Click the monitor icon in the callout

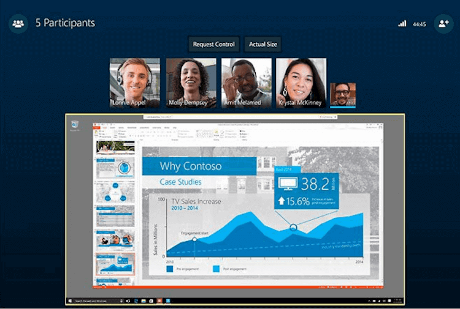288,184
